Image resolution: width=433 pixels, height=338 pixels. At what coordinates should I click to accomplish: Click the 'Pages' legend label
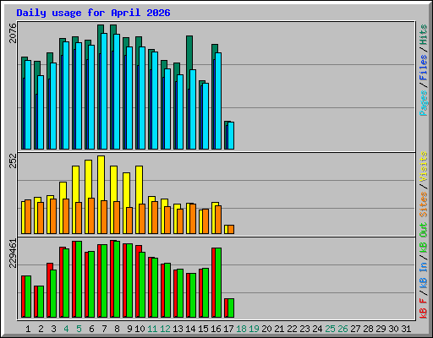[423, 103]
